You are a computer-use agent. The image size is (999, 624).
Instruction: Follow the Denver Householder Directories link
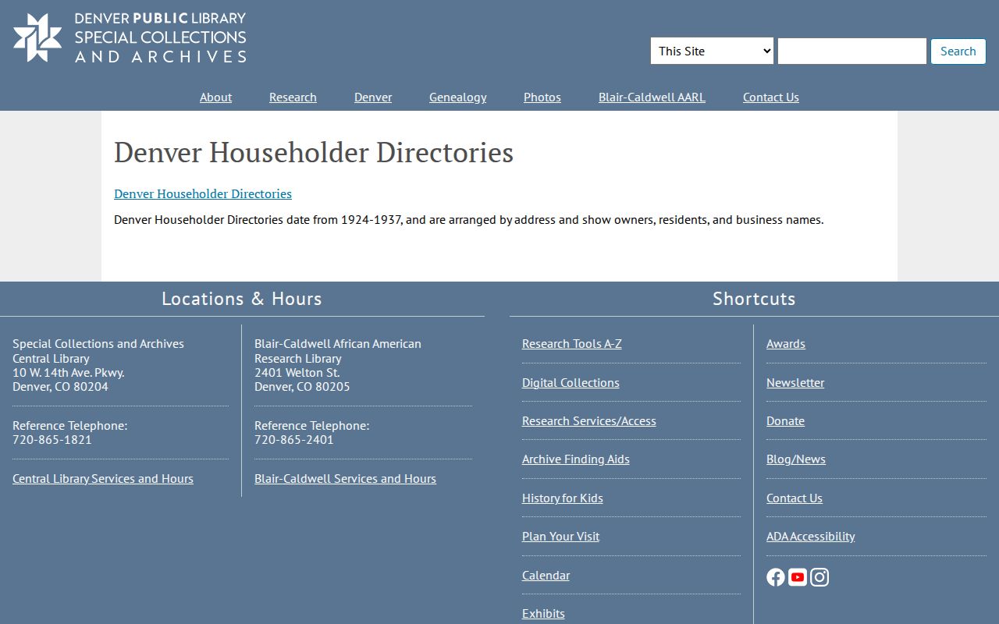[203, 193]
